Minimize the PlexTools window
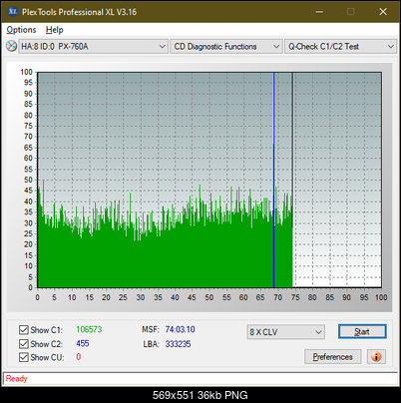Screen dimensions: 401x403 [x=319, y=12]
